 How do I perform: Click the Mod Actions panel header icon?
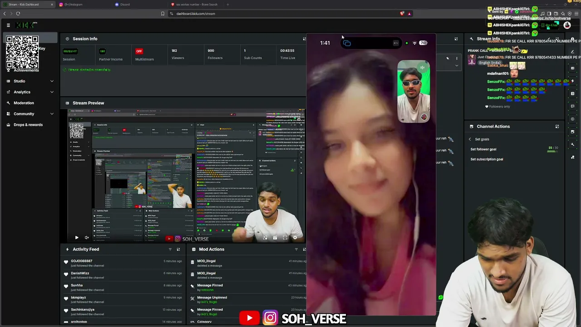click(x=194, y=249)
